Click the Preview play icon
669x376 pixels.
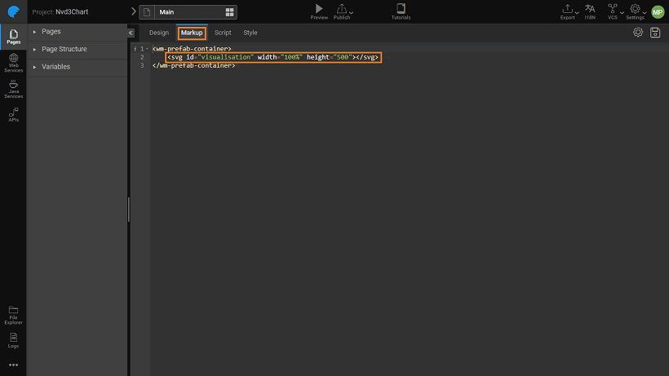(319, 9)
